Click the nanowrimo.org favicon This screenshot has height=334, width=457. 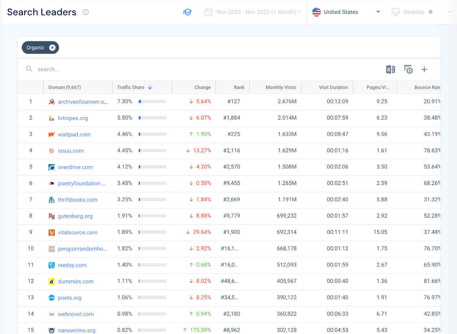52,330
